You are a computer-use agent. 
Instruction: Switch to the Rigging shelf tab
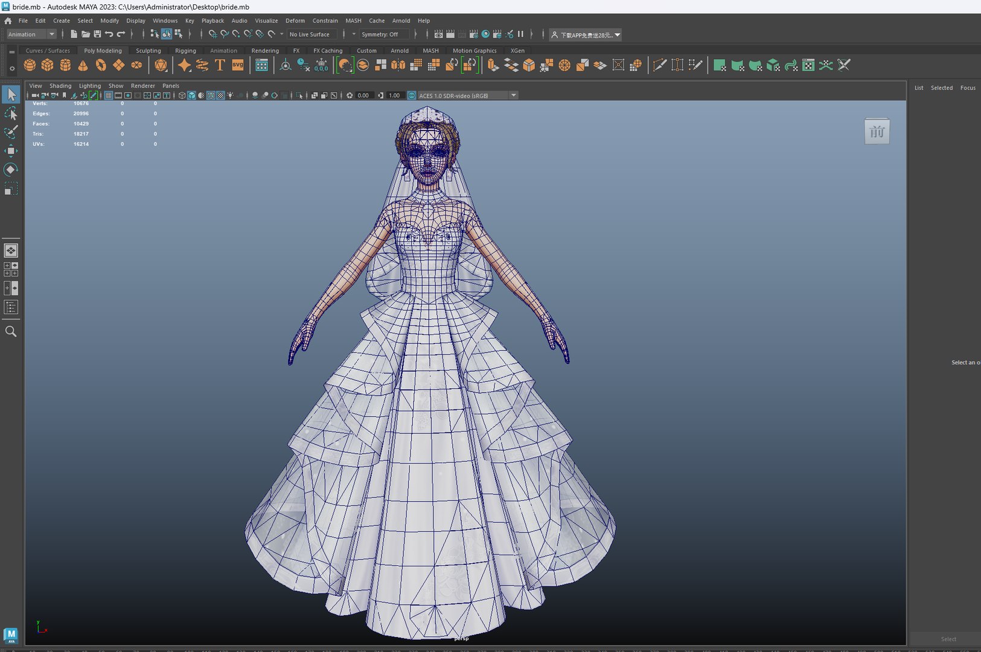click(185, 51)
